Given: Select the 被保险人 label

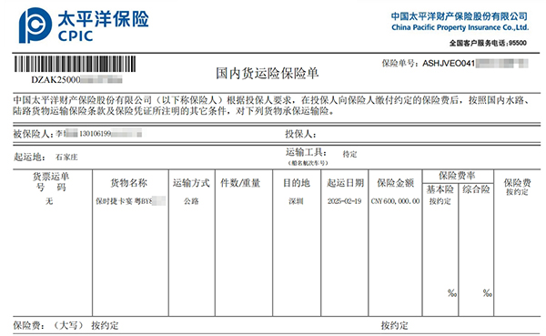Looking at the screenshot, I should pyautogui.click(x=33, y=134).
